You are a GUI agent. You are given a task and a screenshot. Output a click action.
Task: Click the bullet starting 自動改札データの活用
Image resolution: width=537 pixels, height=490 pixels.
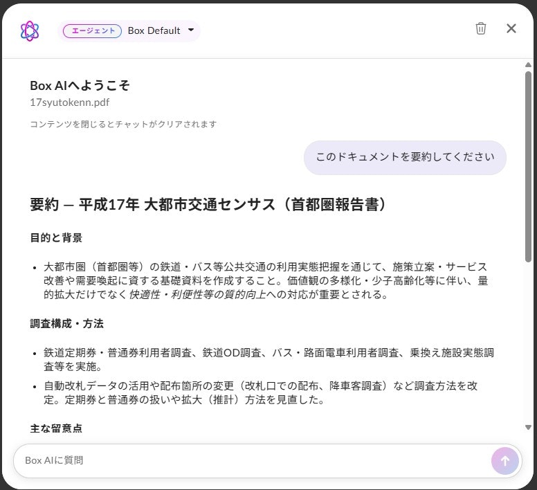[x=260, y=392]
